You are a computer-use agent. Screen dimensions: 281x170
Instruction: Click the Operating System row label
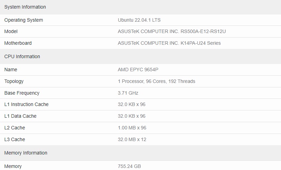tap(24, 20)
